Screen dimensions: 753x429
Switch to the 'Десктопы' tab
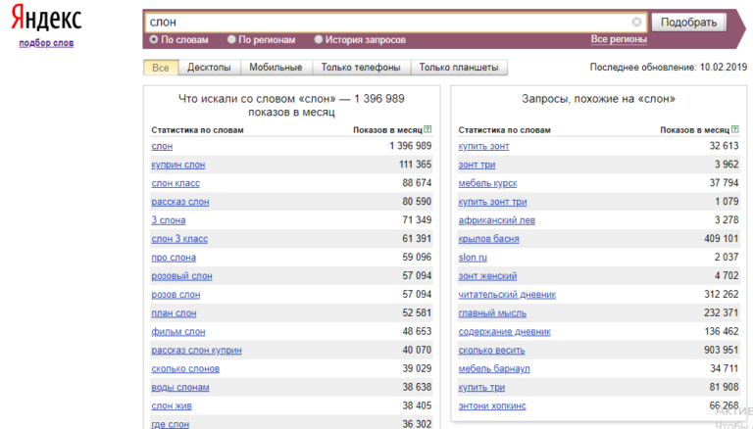209,68
